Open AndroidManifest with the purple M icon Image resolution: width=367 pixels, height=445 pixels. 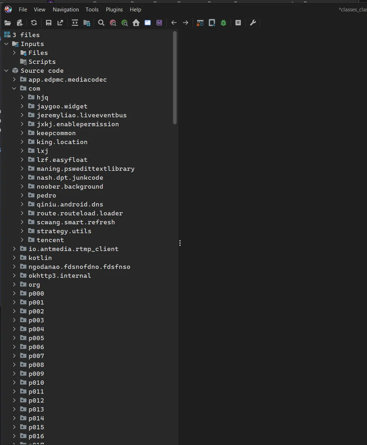[x=159, y=23]
